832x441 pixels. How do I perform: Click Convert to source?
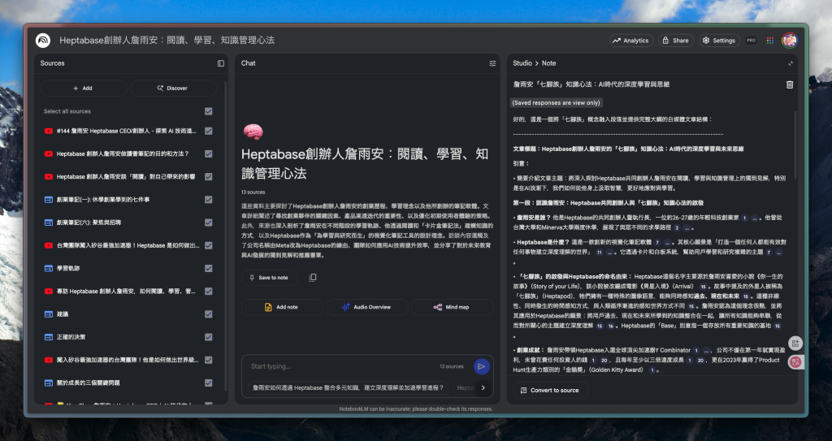point(550,390)
